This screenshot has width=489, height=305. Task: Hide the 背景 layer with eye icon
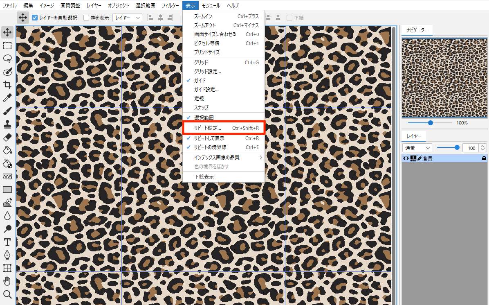[x=406, y=158]
